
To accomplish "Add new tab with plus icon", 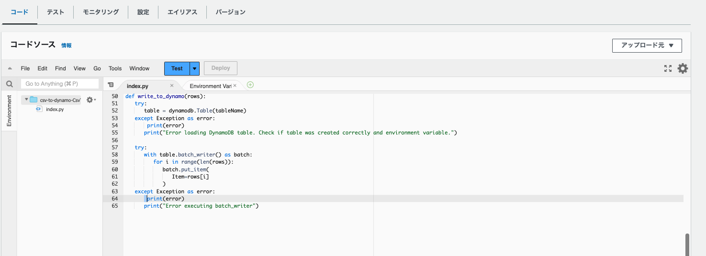I will [x=250, y=85].
